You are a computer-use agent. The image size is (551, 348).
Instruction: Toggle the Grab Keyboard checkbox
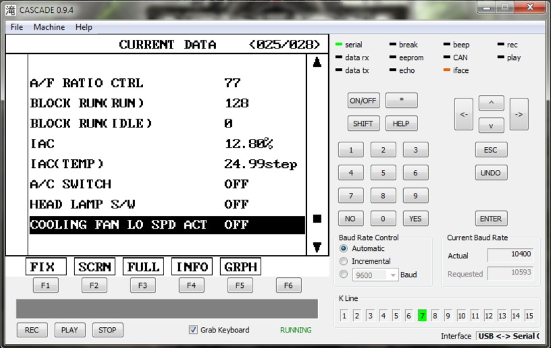(193, 330)
